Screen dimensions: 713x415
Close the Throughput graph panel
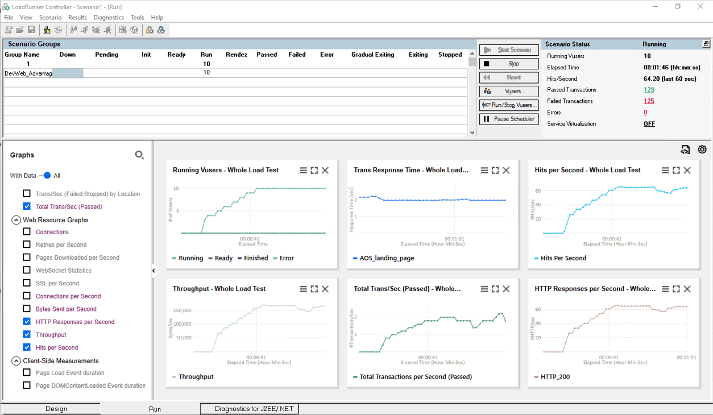point(325,289)
